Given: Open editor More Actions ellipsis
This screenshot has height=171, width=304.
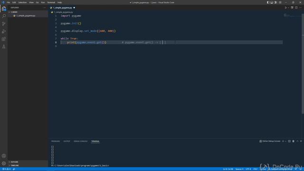Looking at the screenshot, I should pyautogui.click(x=300, y=8).
